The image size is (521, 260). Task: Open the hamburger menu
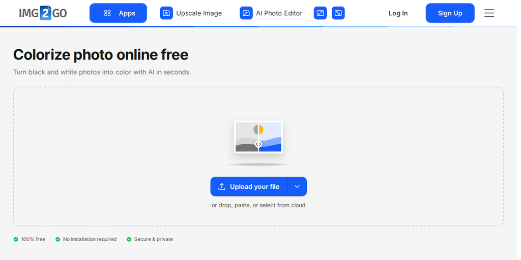pos(489,13)
